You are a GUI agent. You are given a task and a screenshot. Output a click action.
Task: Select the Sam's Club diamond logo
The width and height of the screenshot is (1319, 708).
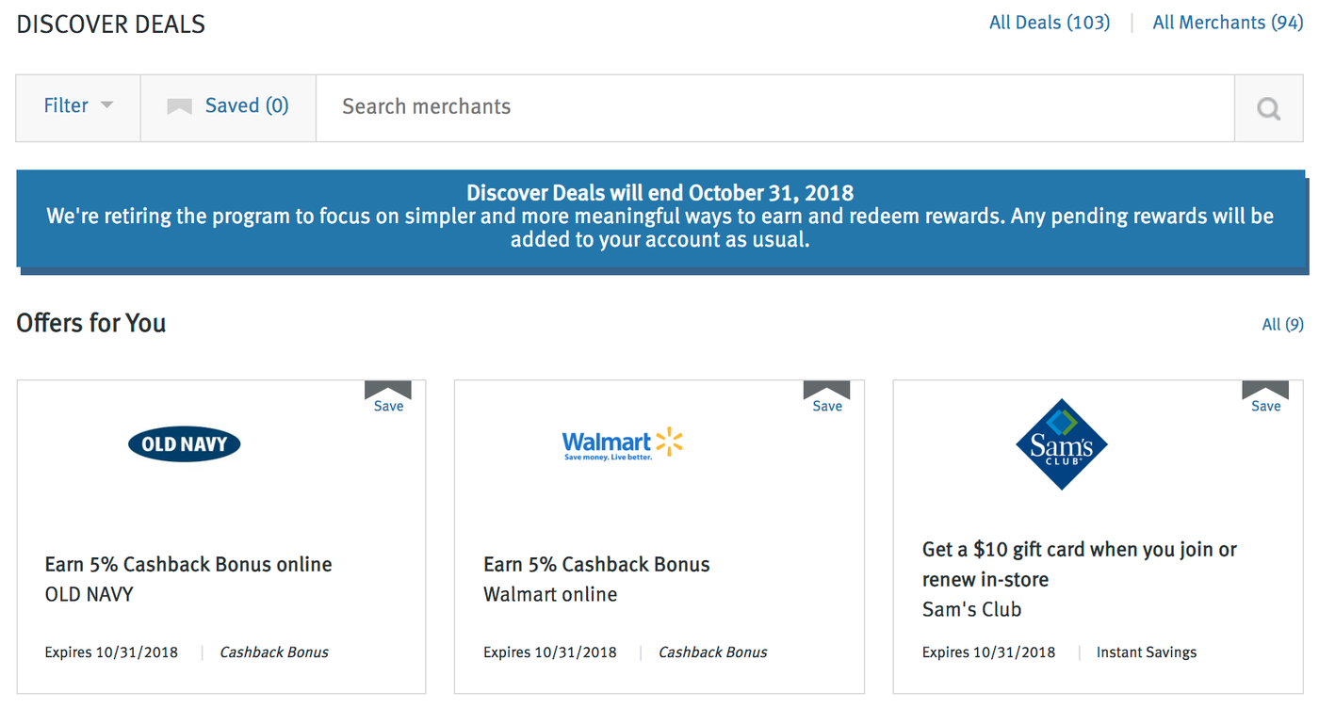[1061, 442]
